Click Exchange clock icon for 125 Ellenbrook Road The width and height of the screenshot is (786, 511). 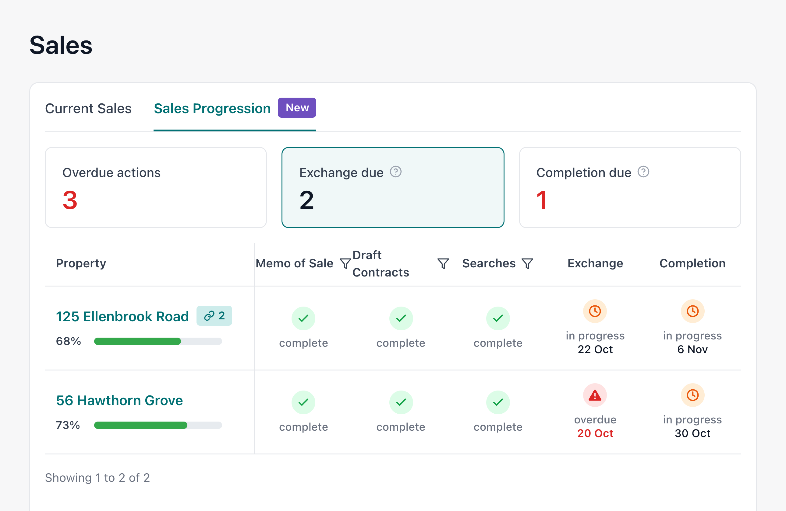tap(595, 311)
